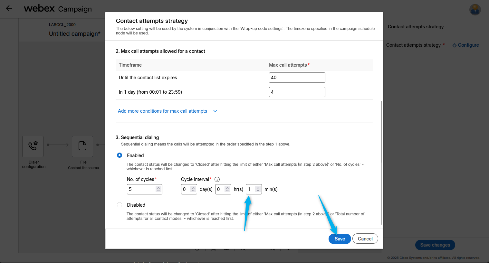The image size is (489, 263).
Task: Click the dialog's vertical scrollbar
Action: [382, 161]
